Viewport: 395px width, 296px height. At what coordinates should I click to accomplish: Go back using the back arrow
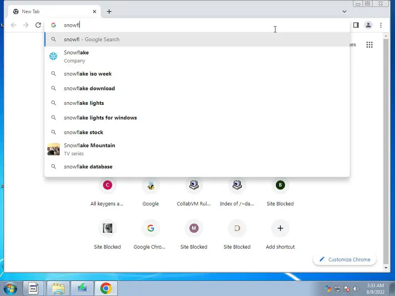point(14,25)
